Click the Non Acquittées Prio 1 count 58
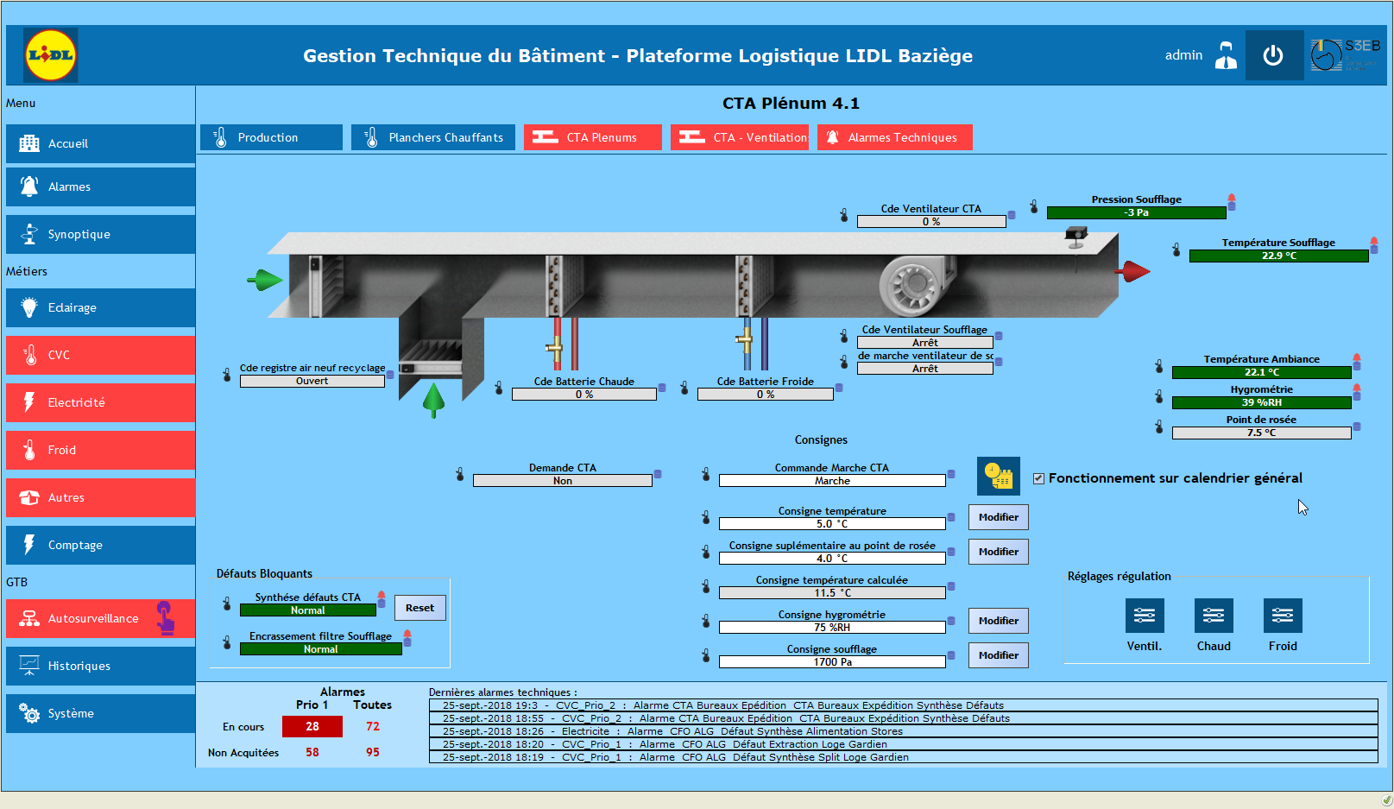The height and width of the screenshot is (809, 1394). point(312,752)
